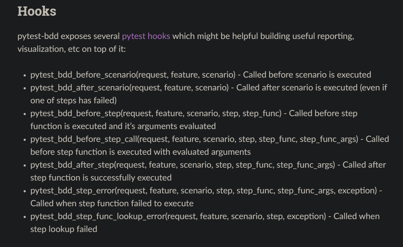Select the pytest_bdd_before_step_call hook name

coord(84,139)
